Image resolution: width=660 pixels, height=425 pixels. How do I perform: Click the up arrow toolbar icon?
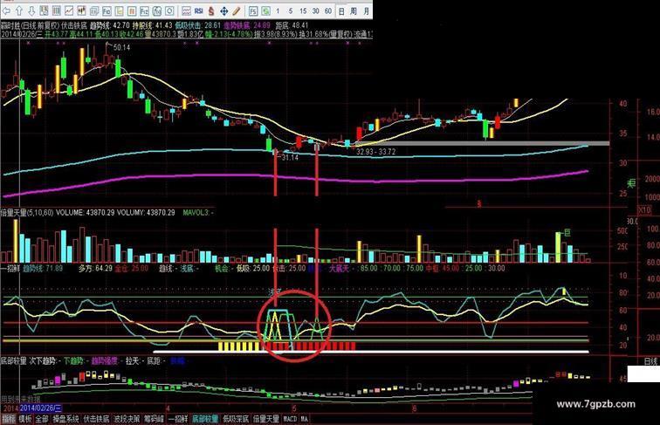click(x=19, y=11)
